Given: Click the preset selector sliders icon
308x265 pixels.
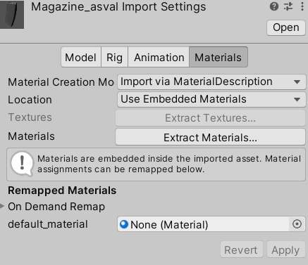Looking at the screenshot, I should 288,6.
